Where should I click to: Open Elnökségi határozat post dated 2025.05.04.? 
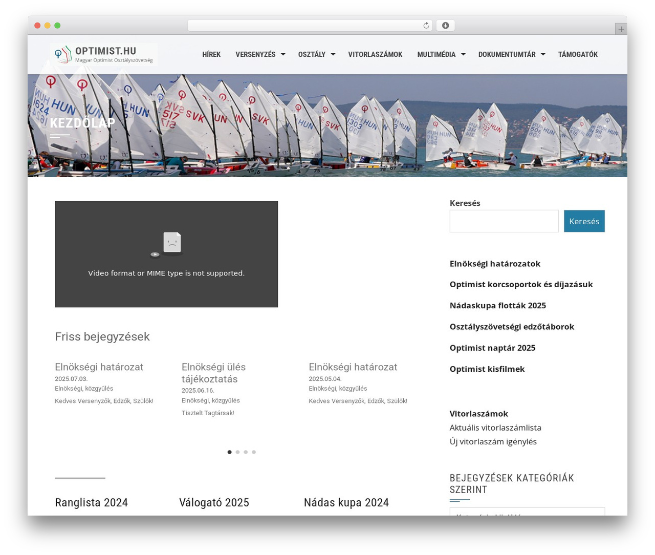click(x=353, y=367)
